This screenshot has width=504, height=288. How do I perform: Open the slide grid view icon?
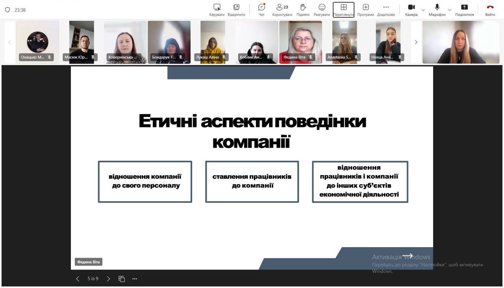coord(122,279)
